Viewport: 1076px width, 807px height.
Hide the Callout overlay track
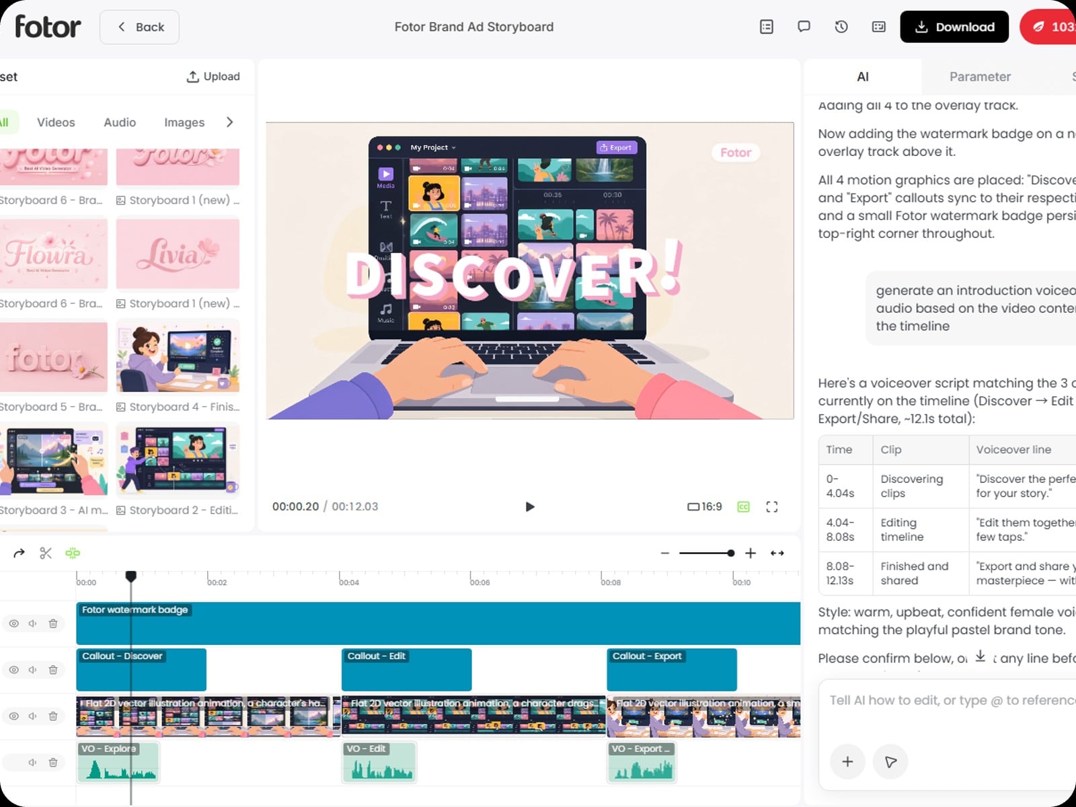(x=13, y=670)
